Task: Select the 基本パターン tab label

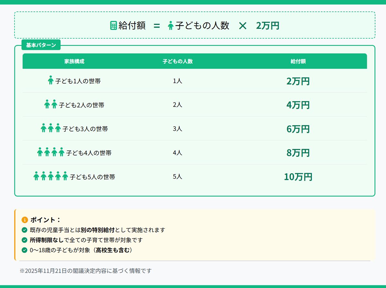Action: [41, 45]
